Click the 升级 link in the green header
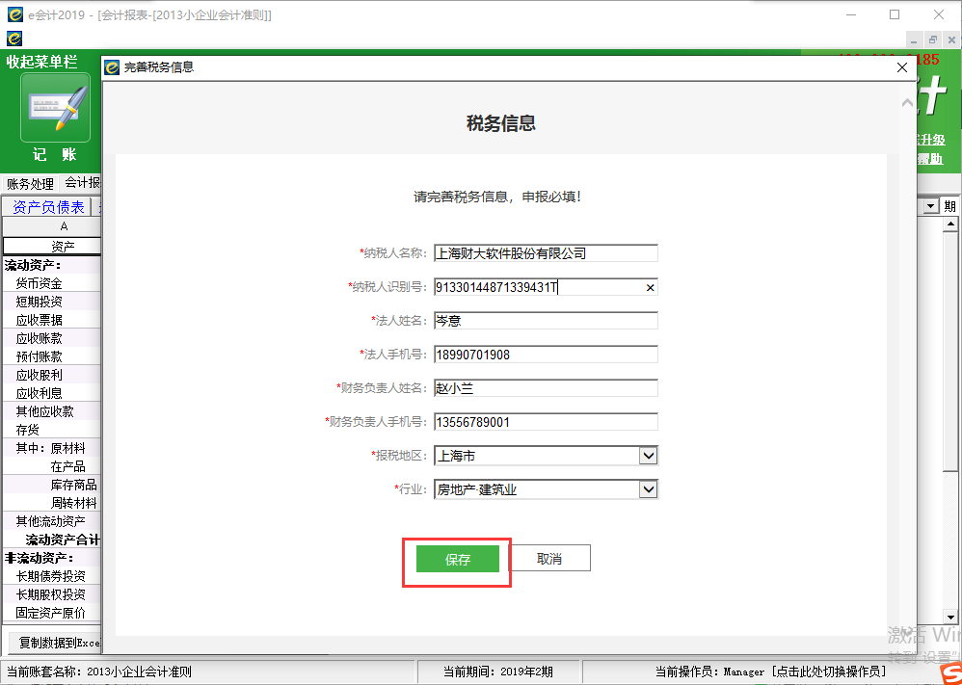 932,140
